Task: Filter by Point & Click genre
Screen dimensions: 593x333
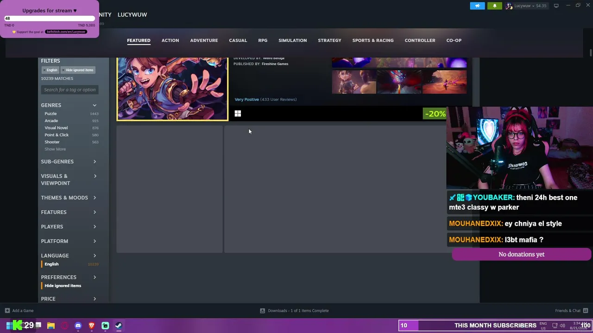Action: pyautogui.click(x=57, y=135)
